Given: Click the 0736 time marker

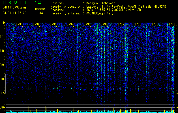Looking at the screenshot, I should (104, 24).
